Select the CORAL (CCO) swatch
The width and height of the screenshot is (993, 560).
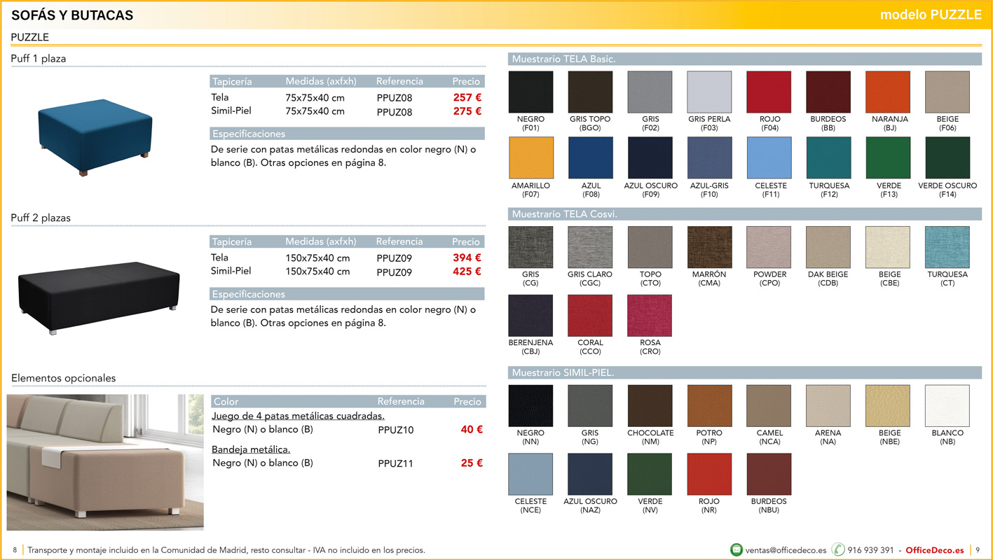(590, 316)
